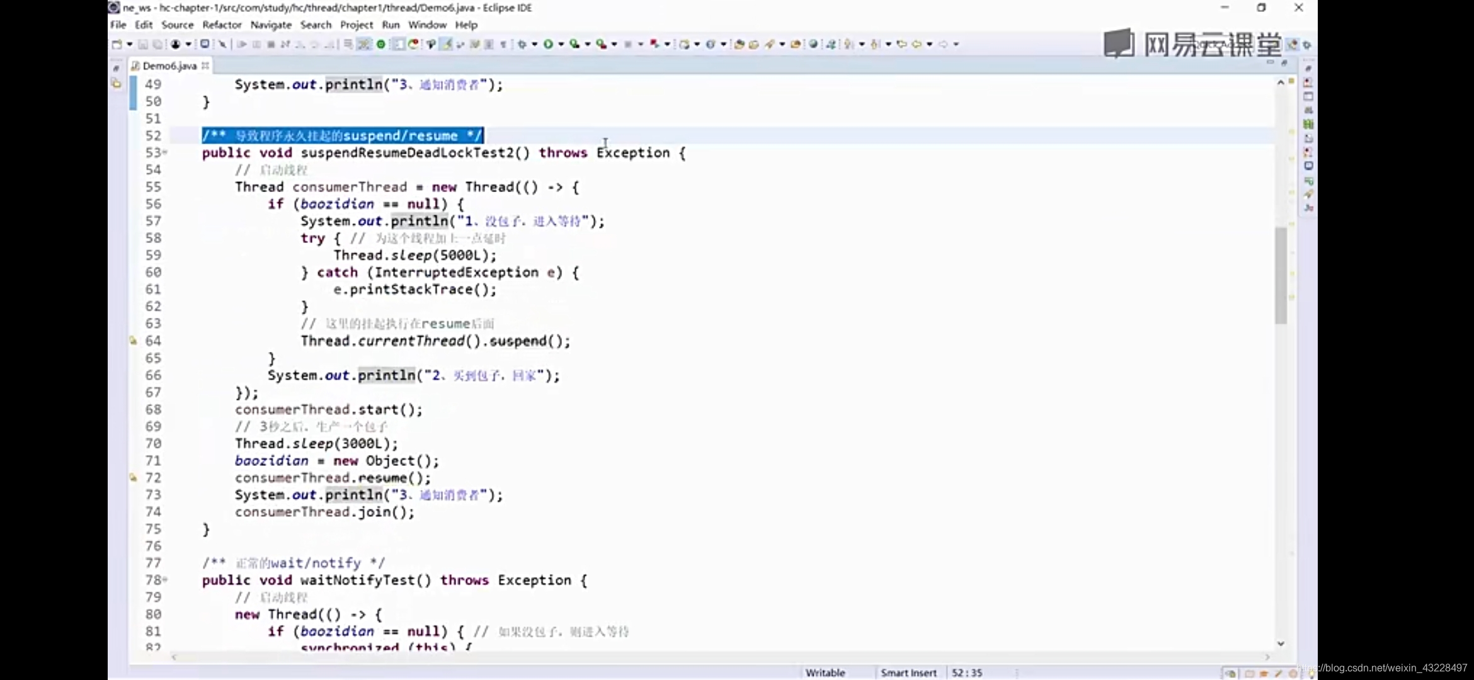This screenshot has height=680, width=1474.
Task: Click the Previous Annotation toolbar icon
Action: point(875,44)
